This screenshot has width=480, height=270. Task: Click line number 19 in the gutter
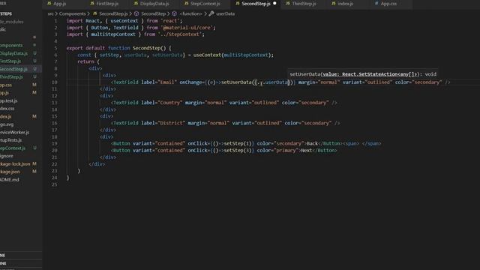[x=54, y=143]
